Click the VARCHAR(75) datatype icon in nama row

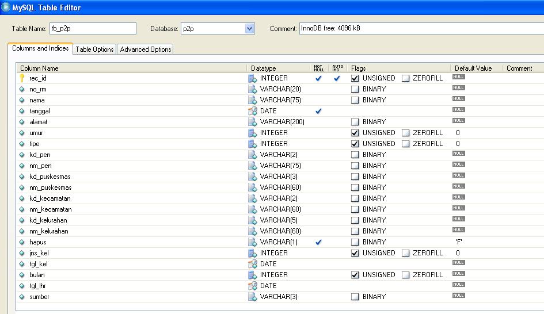(253, 100)
